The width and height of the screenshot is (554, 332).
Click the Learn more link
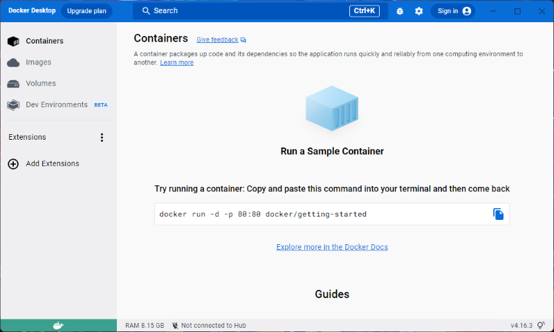point(176,62)
